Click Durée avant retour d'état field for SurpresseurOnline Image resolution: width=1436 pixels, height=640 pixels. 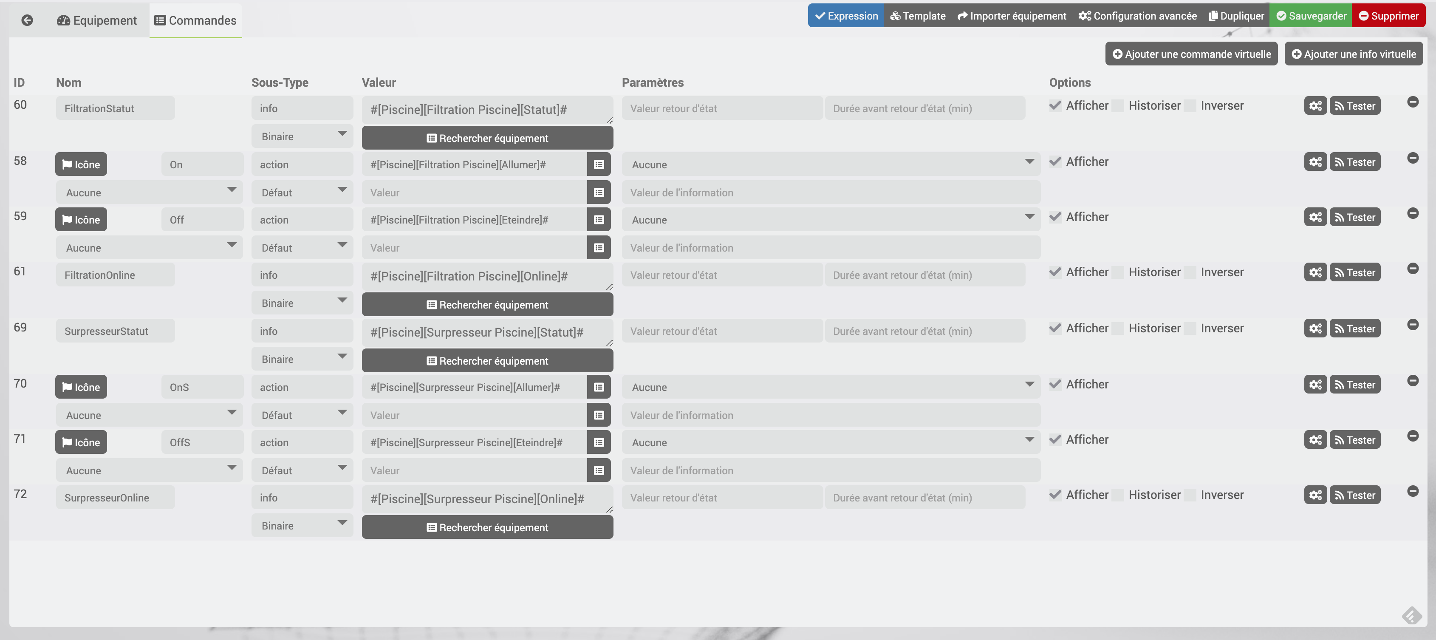(x=925, y=498)
